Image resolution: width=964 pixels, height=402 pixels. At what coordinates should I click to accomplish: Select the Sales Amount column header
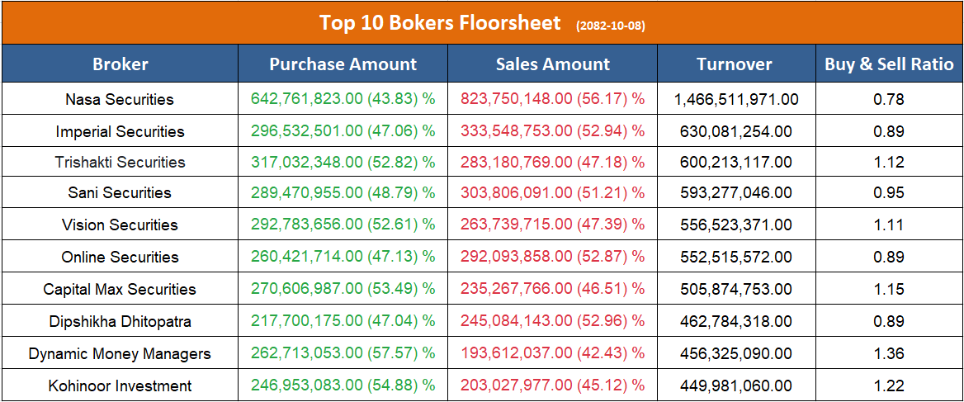pos(553,64)
